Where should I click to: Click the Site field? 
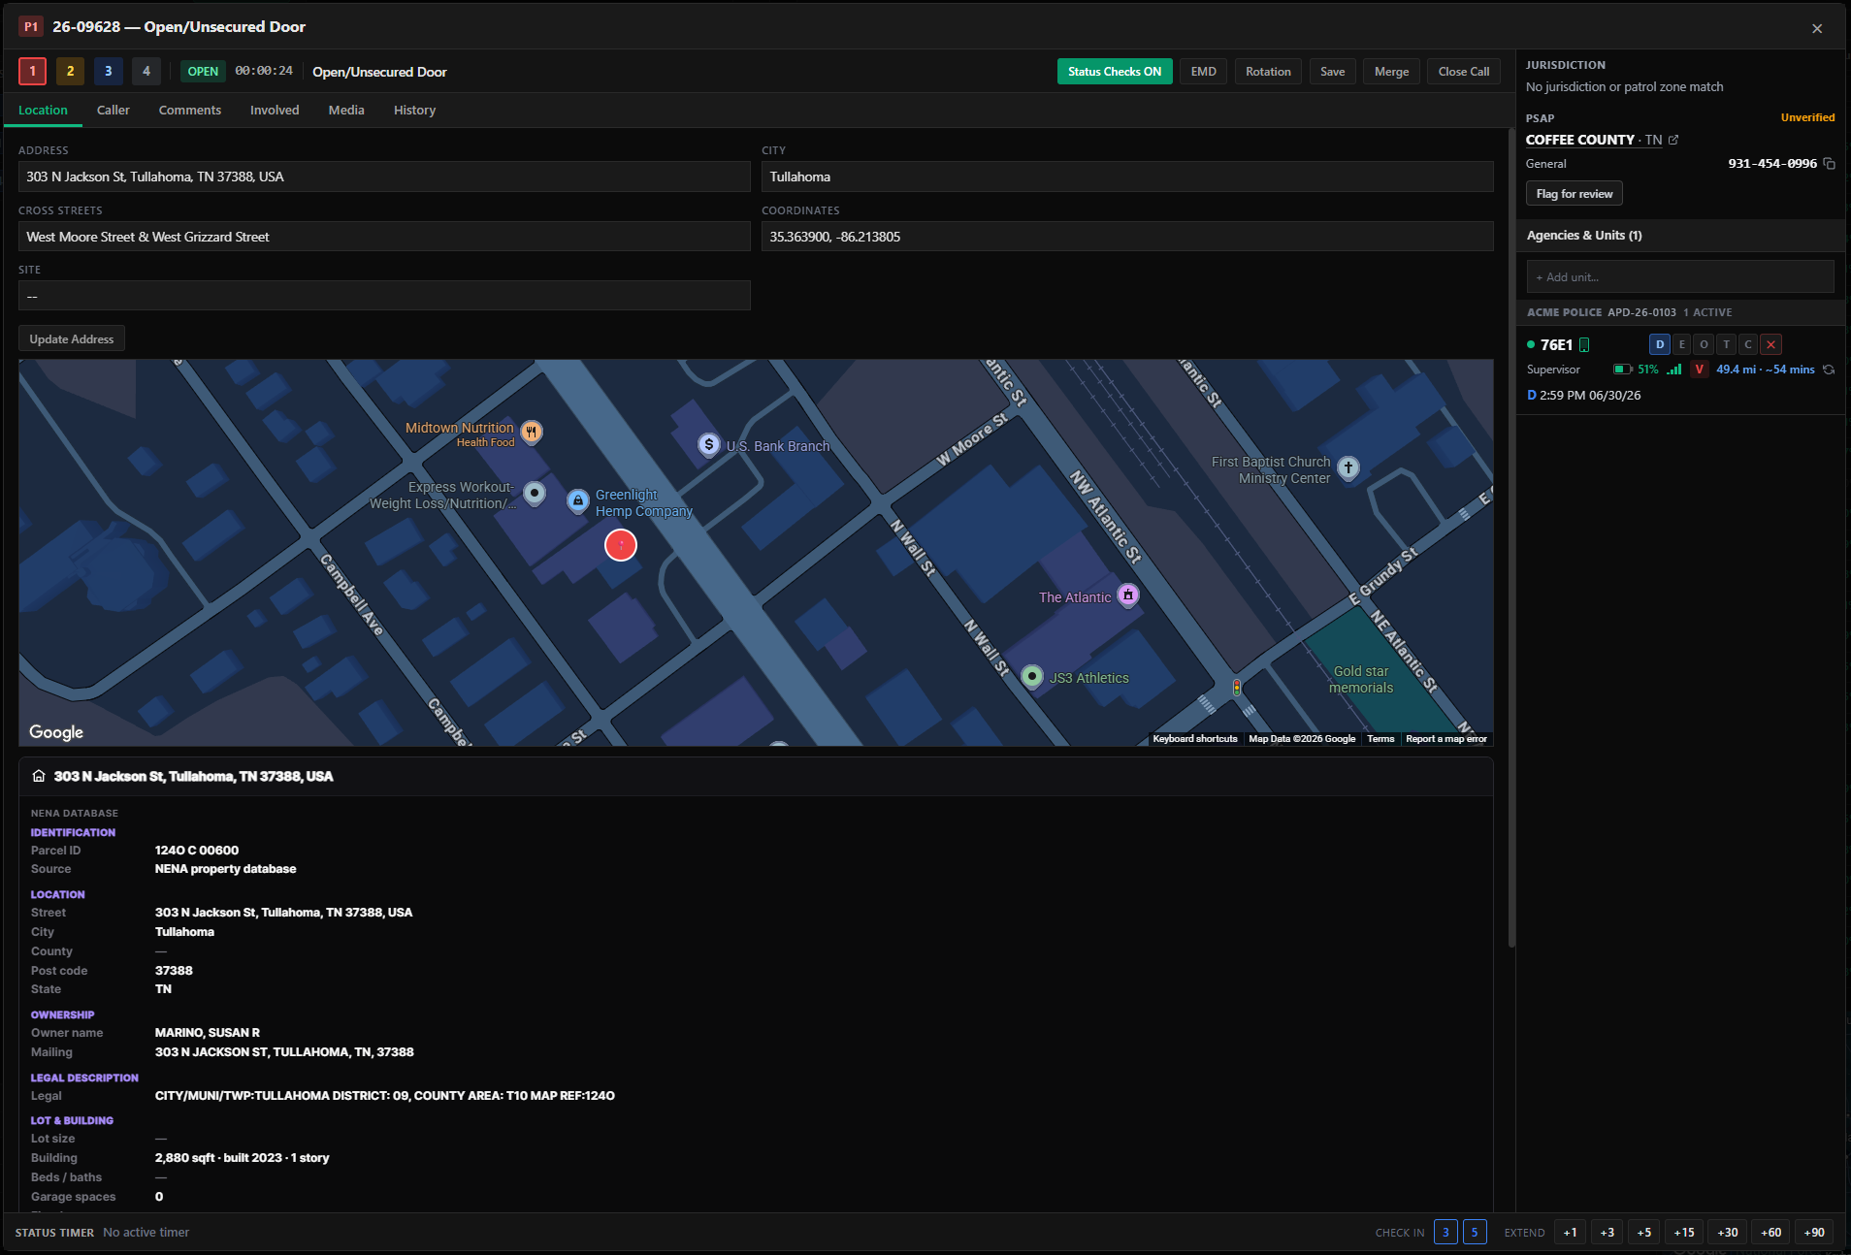pyautogui.click(x=384, y=296)
